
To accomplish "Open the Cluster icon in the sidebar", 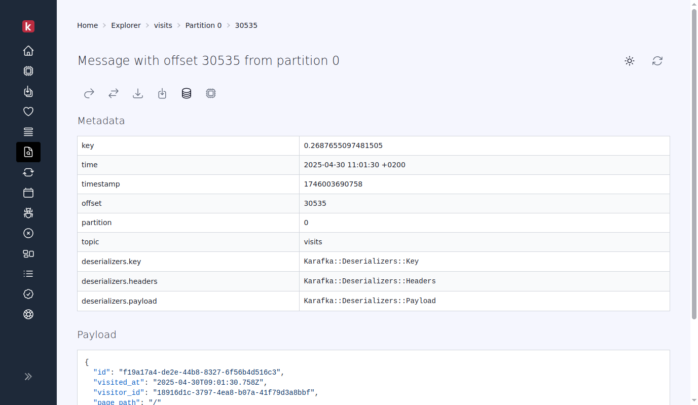I will tap(28, 253).
